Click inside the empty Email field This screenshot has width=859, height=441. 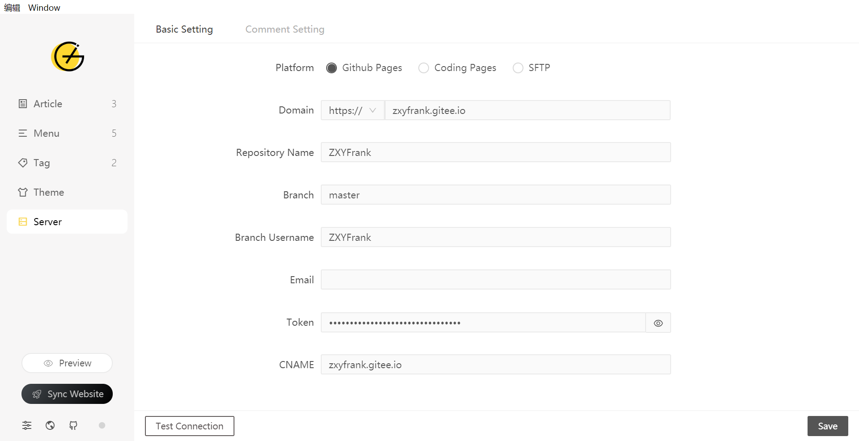coord(495,279)
